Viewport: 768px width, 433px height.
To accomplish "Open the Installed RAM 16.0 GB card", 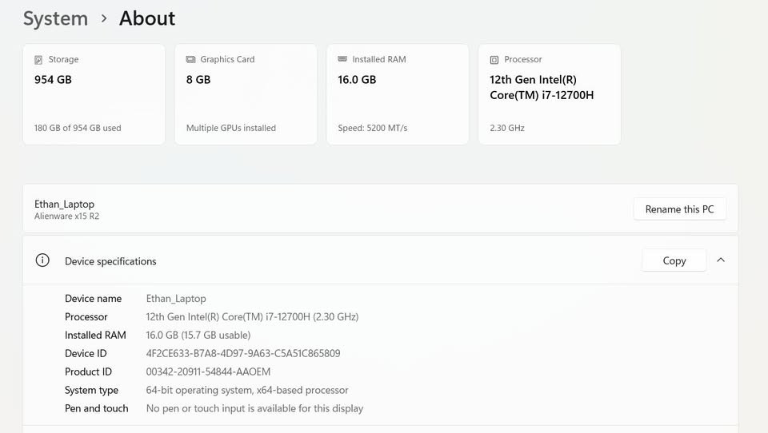I will point(398,94).
